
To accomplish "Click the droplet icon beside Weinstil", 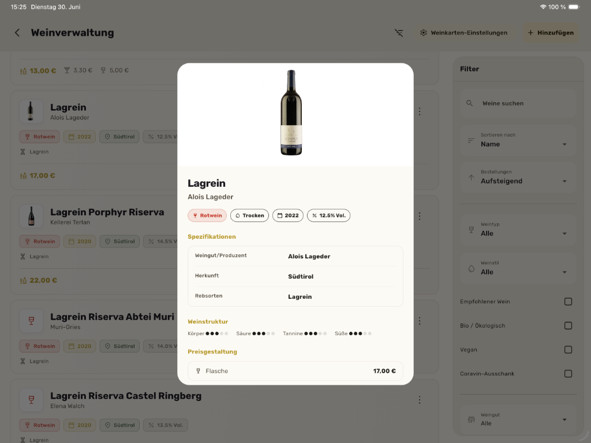I will (x=471, y=269).
